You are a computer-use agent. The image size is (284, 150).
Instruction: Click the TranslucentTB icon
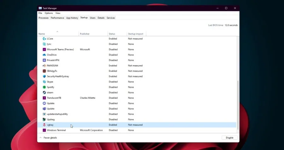coord(44,98)
